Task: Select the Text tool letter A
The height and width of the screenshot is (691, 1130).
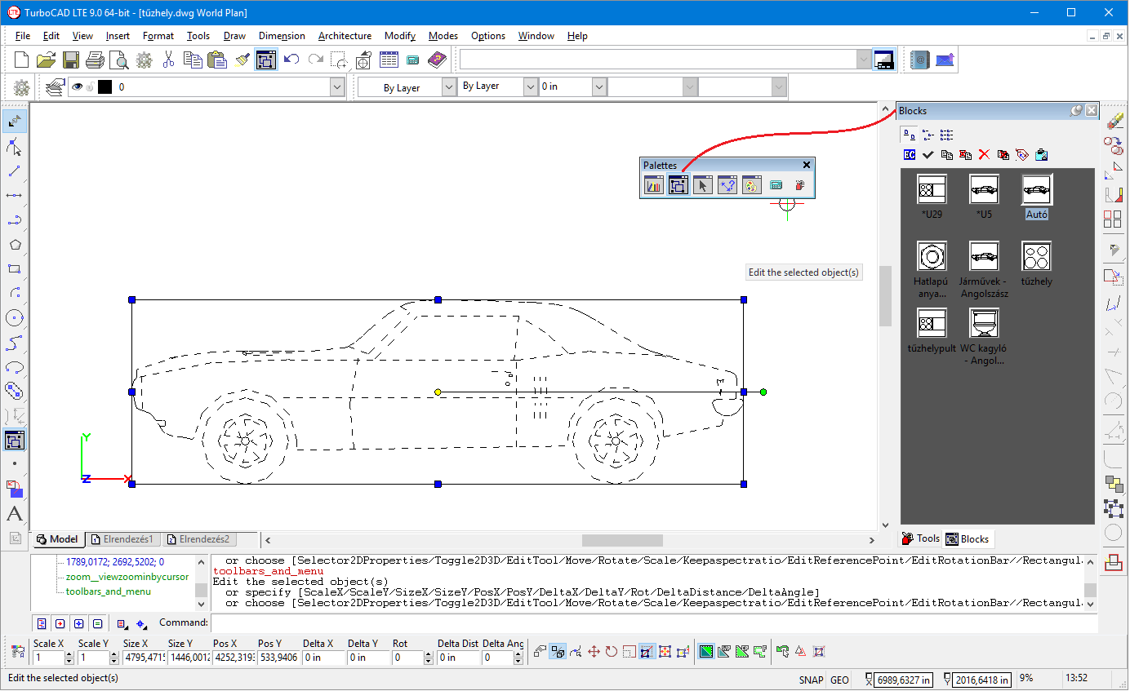Action: 15,514
